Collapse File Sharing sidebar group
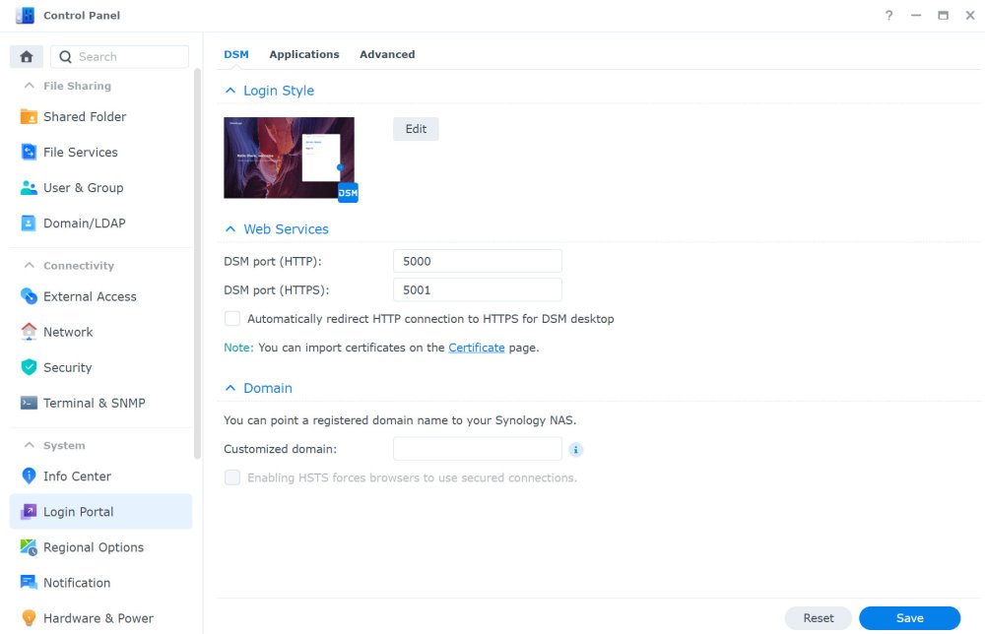The height and width of the screenshot is (634, 985). coord(29,86)
